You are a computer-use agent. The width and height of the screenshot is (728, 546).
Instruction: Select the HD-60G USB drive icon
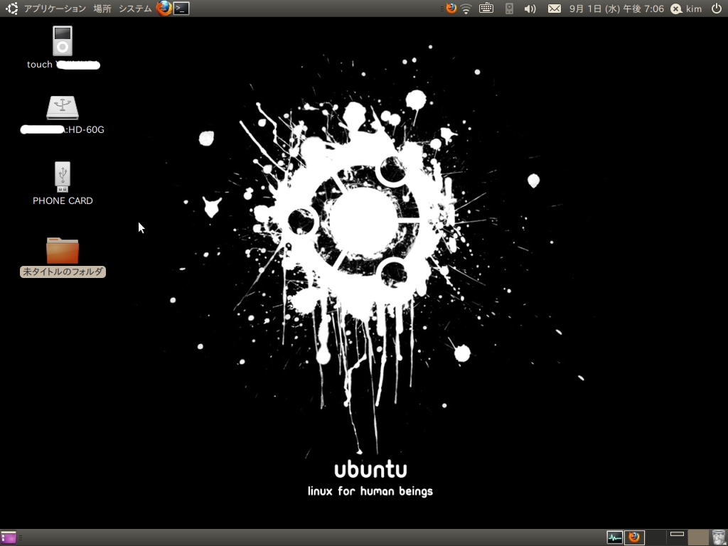(x=63, y=108)
